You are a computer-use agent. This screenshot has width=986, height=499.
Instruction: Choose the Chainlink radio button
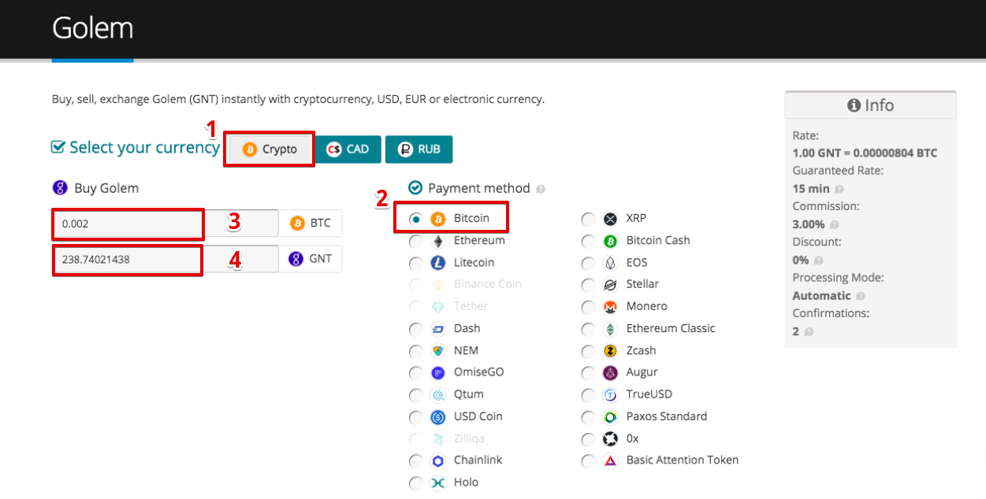point(415,461)
